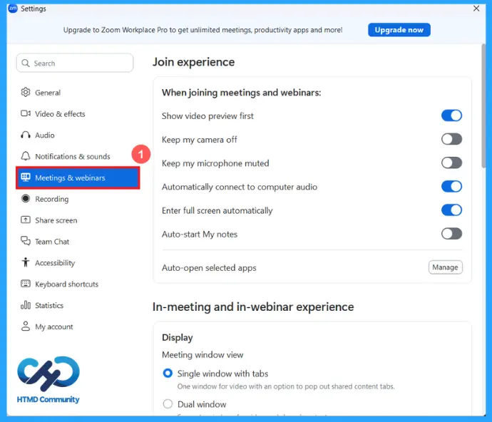Click the Join experience heading
Screen dimensions: 492x422
click(194, 62)
